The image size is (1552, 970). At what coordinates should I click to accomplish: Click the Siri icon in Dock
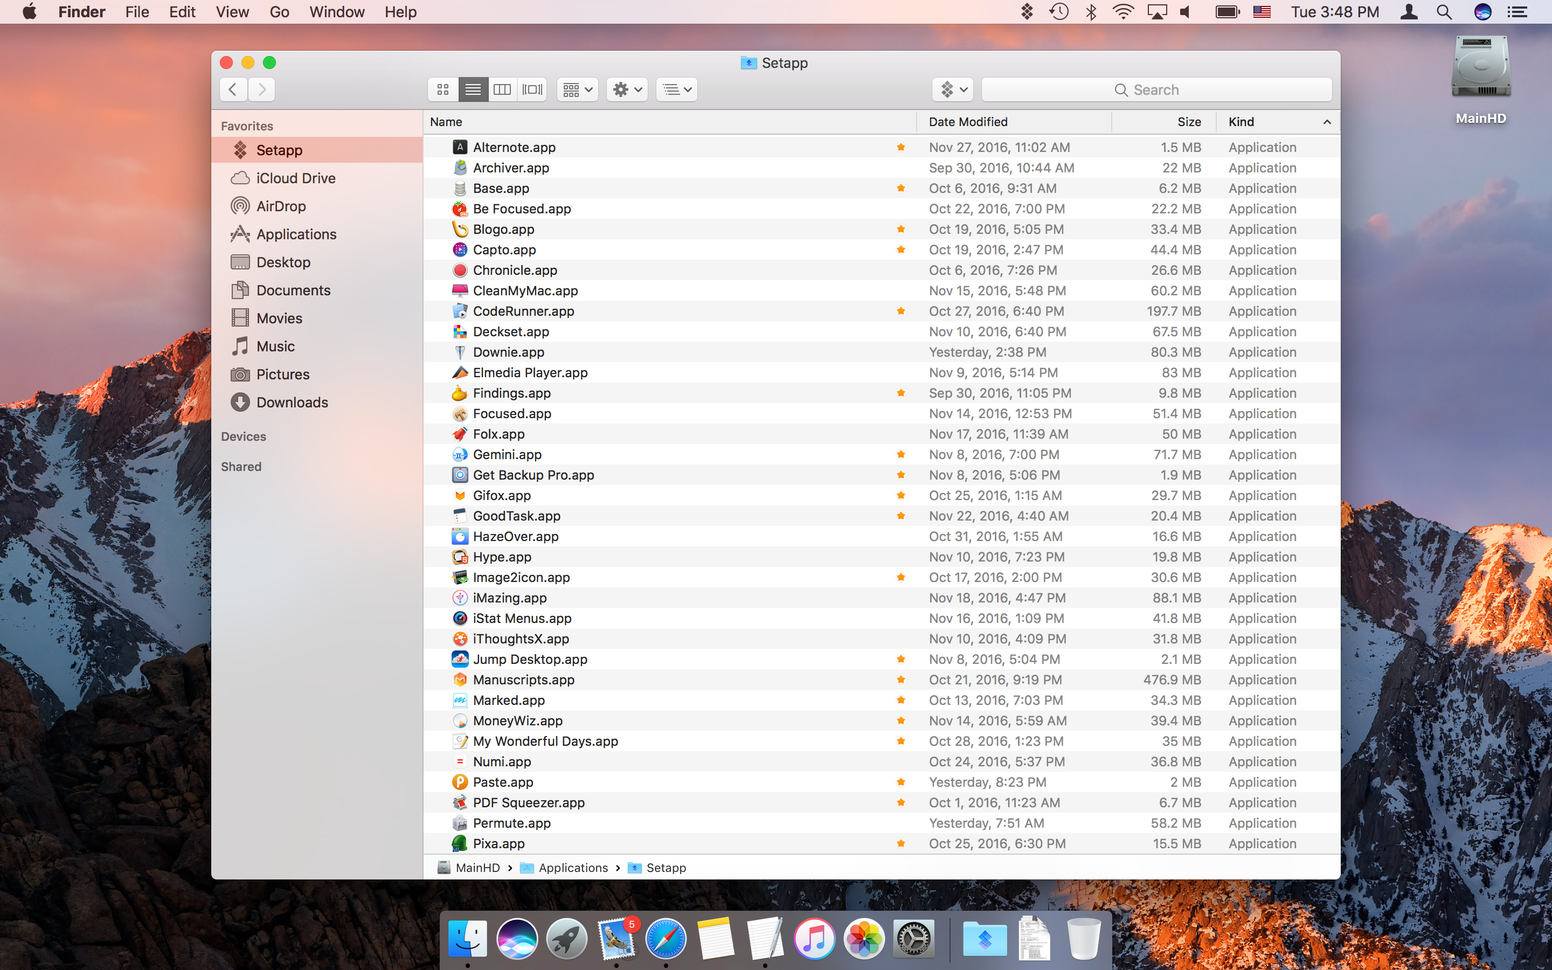(x=517, y=939)
